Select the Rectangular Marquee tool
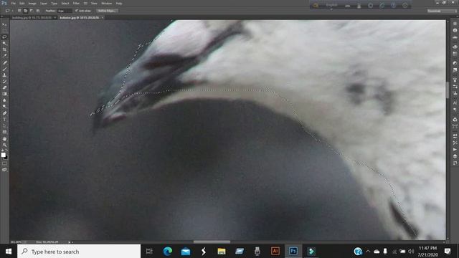The image size is (459, 258). point(4,31)
